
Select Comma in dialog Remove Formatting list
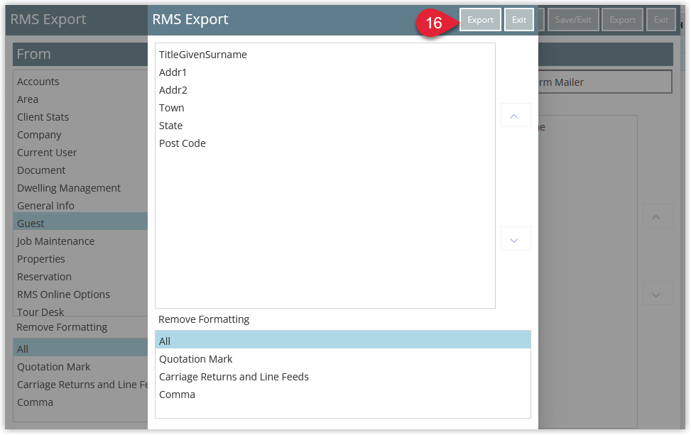(x=343, y=395)
